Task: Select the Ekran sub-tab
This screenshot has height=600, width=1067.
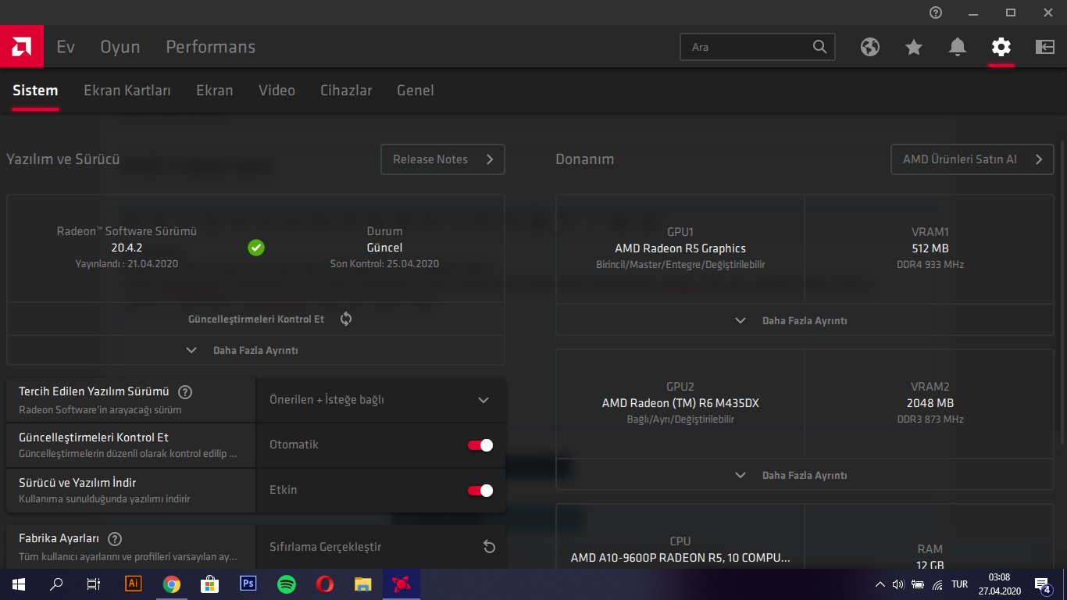Action: [x=215, y=91]
